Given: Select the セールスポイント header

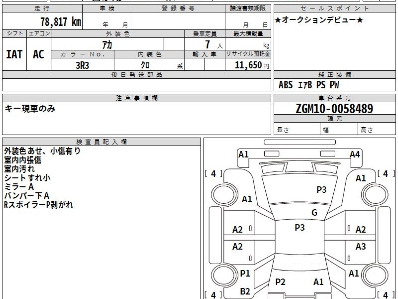Looking at the screenshot, I should click(x=335, y=9).
